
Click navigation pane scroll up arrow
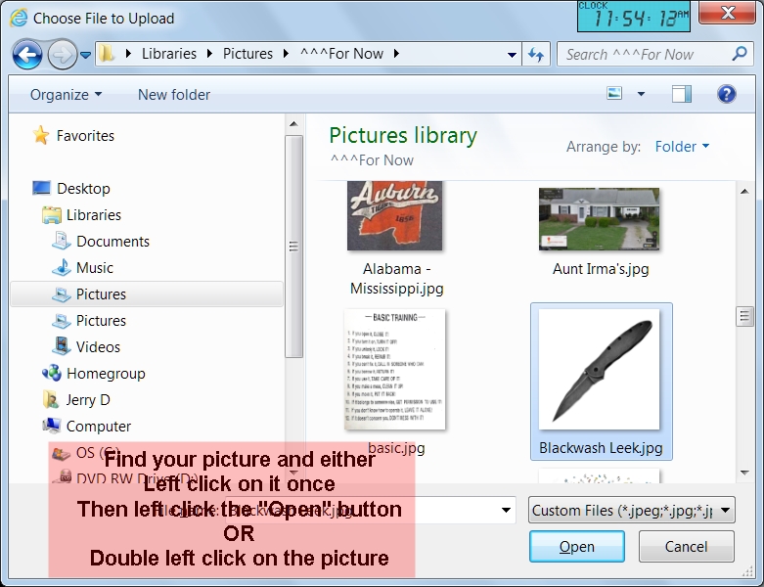click(293, 124)
